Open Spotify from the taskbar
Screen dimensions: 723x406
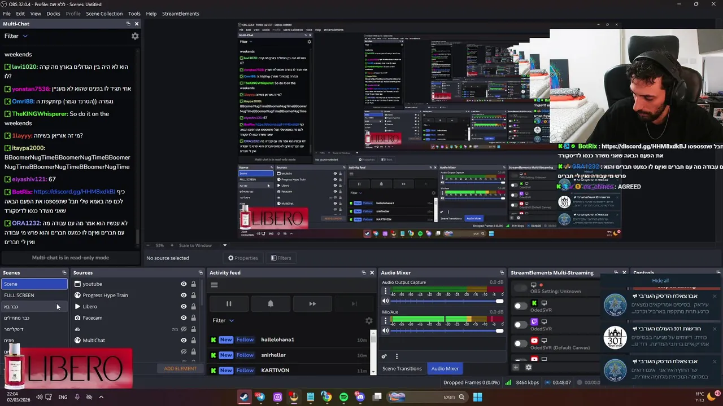coord(344,397)
